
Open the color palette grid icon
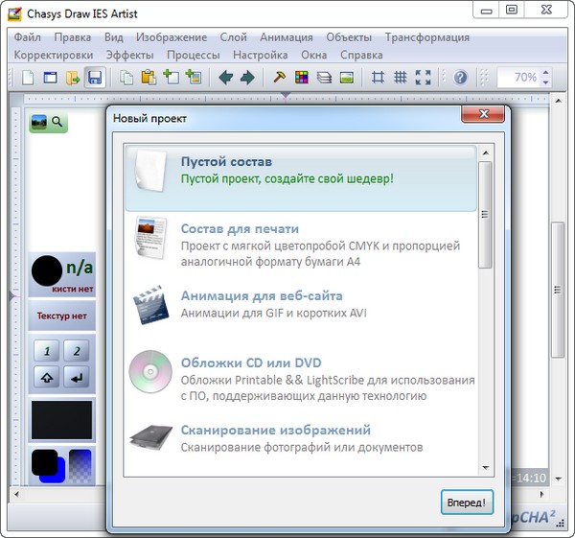(x=302, y=78)
